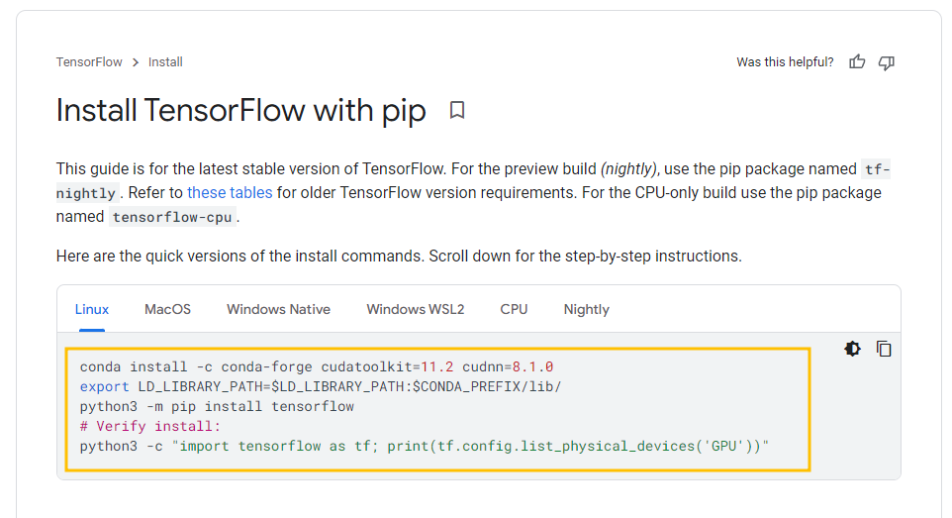Click the Was this helpful text
952x518 pixels.
tap(785, 62)
